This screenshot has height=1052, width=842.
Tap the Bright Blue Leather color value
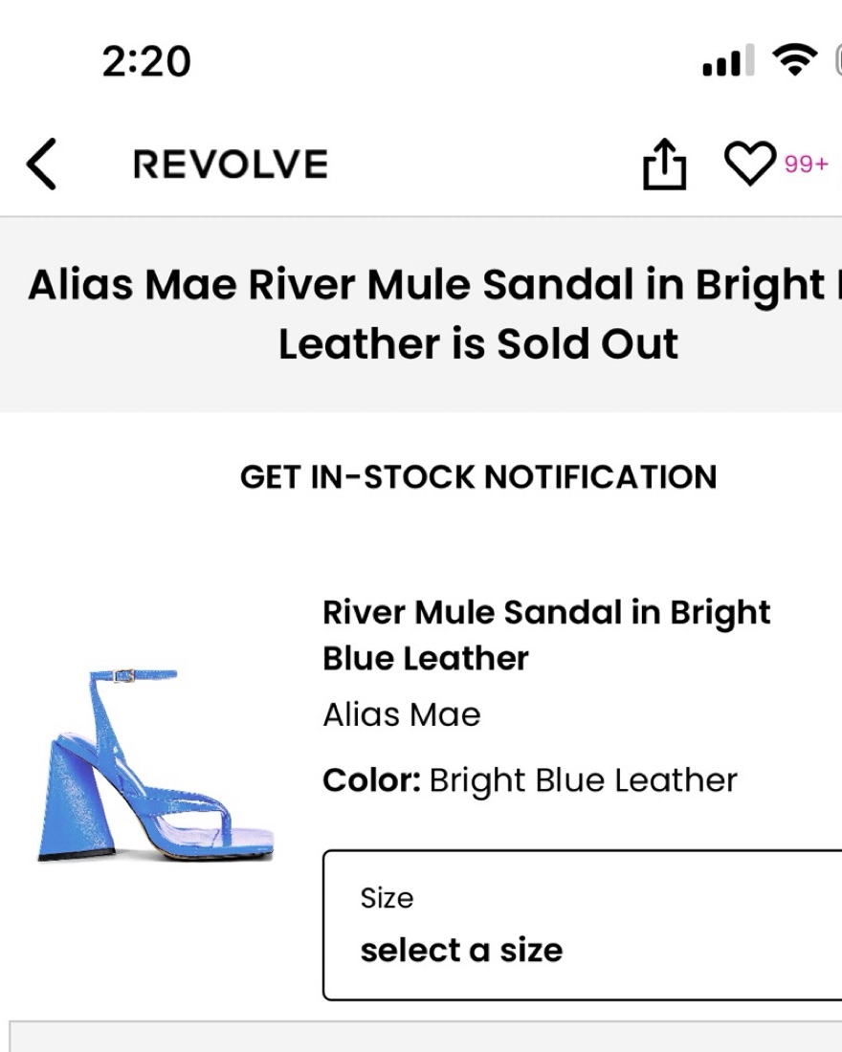pyautogui.click(x=583, y=780)
